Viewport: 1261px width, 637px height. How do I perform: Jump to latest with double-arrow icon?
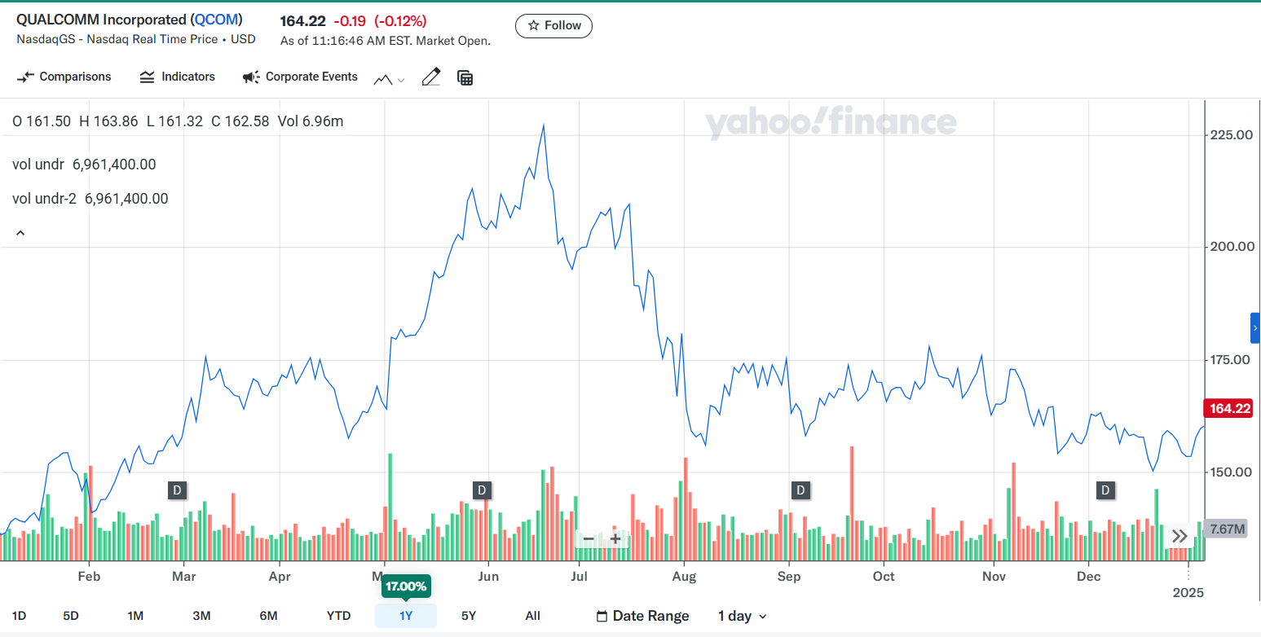pyautogui.click(x=1179, y=536)
